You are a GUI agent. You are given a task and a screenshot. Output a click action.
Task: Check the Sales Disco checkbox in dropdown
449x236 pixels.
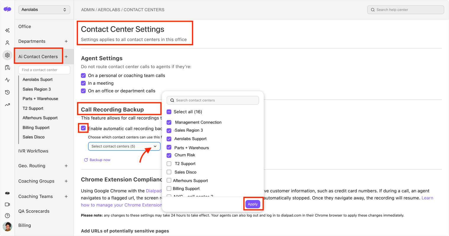click(169, 172)
